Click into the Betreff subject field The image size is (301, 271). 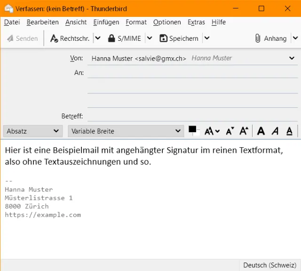point(192,116)
